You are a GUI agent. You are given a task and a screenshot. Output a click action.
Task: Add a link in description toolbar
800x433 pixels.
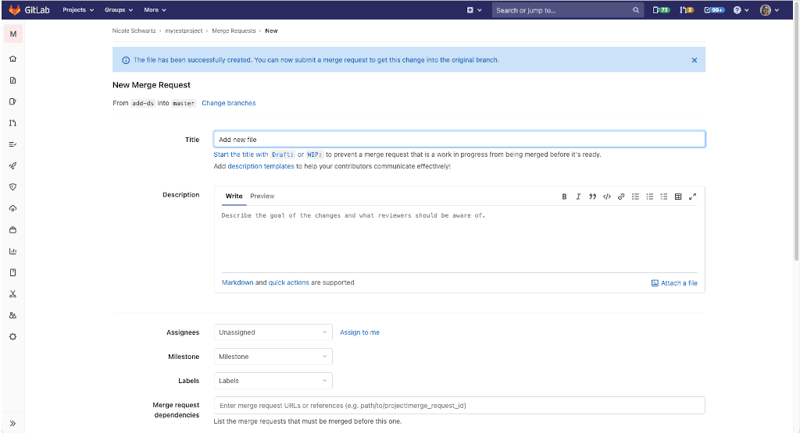pos(621,197)
